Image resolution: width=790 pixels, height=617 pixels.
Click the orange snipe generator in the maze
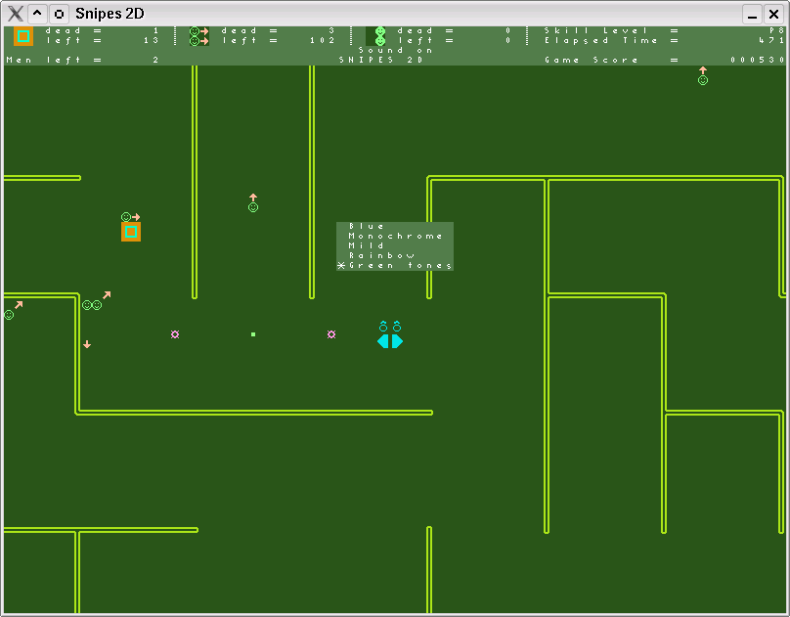pos(131,232)
